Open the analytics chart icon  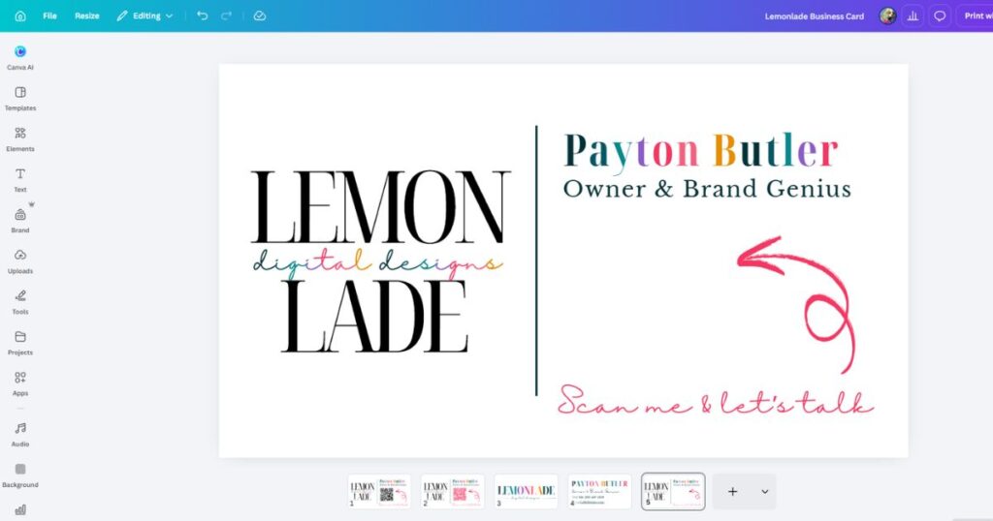[913, 15]
